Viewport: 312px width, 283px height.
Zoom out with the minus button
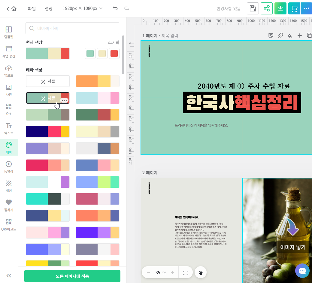point(148,273)
